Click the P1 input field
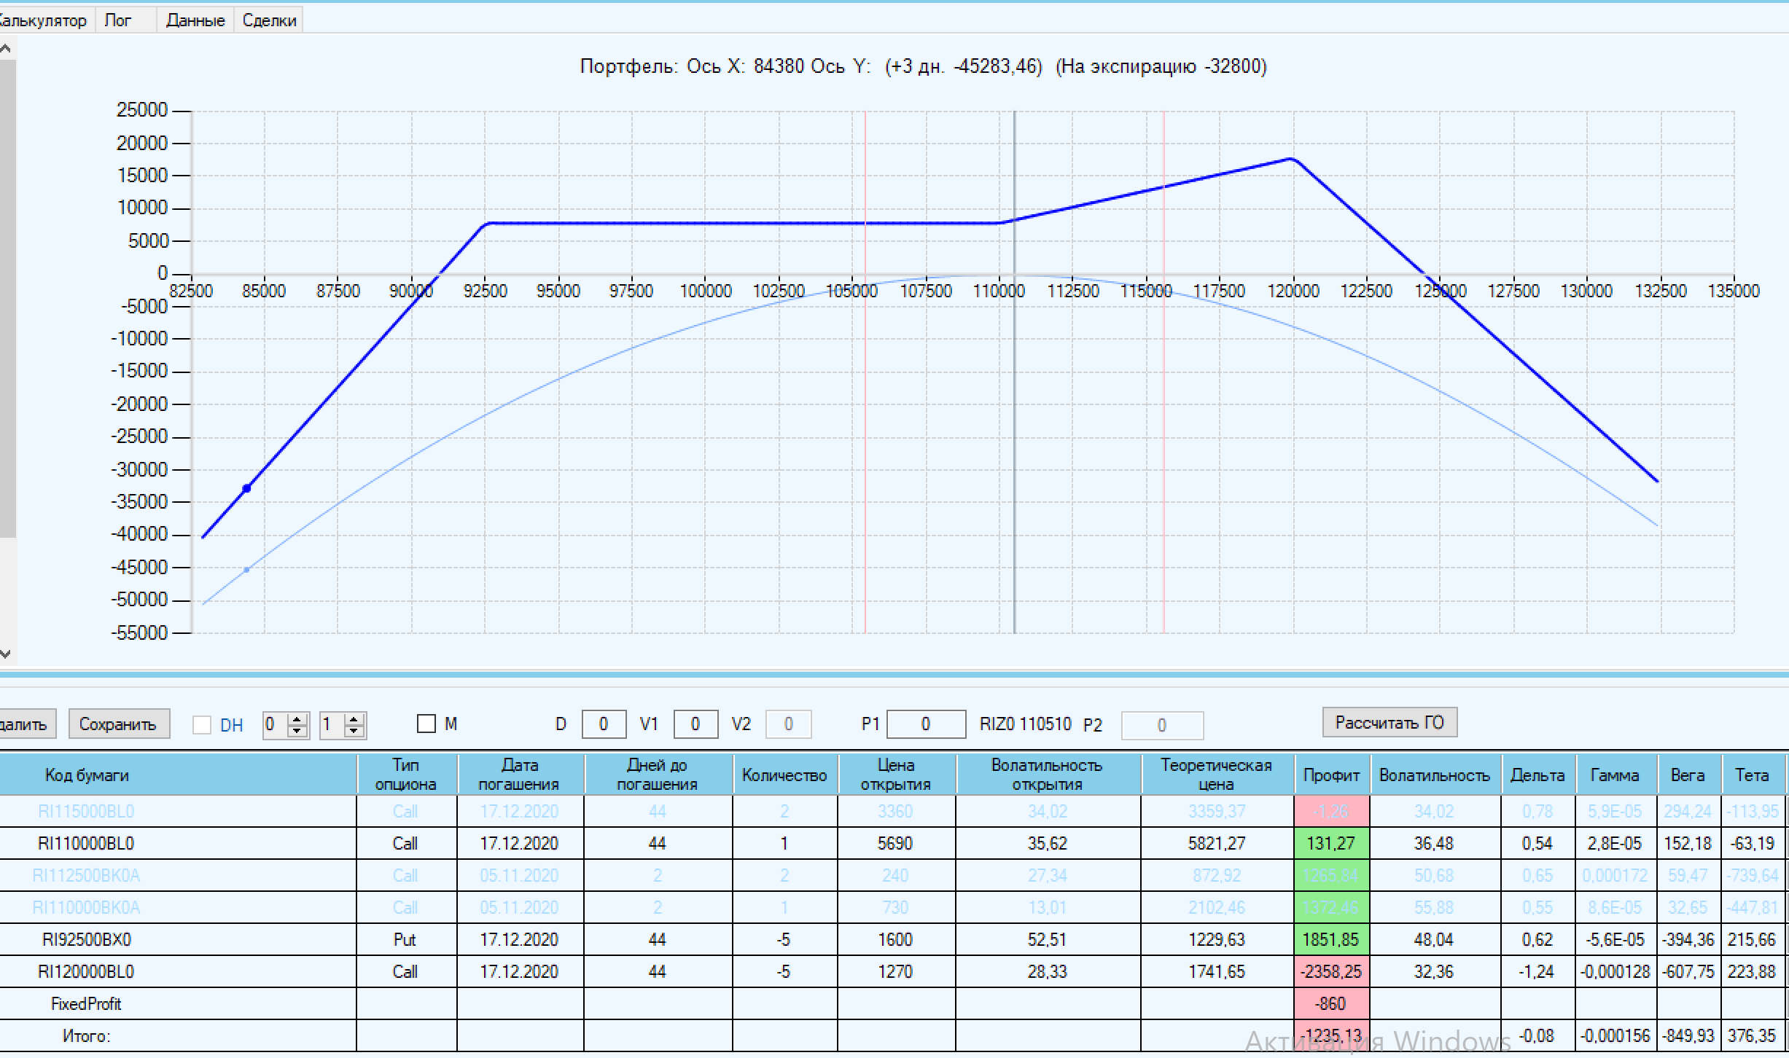The width and height of the screenshot is (1789, 1058). pos(925,724)
